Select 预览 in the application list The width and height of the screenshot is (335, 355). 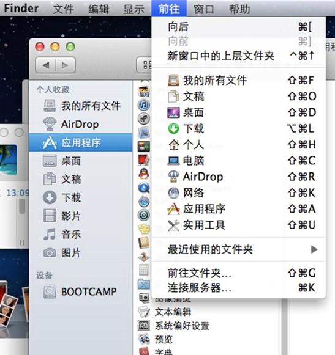click(164, 340)
